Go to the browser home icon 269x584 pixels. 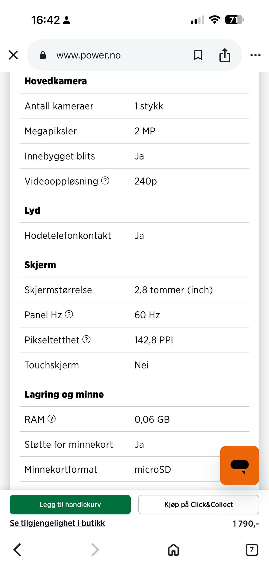(173, 550)
